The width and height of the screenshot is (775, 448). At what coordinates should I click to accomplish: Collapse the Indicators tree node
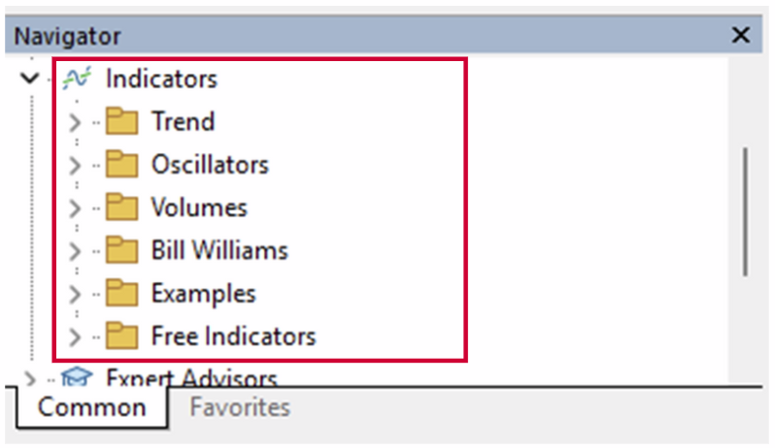pos(36,79)
